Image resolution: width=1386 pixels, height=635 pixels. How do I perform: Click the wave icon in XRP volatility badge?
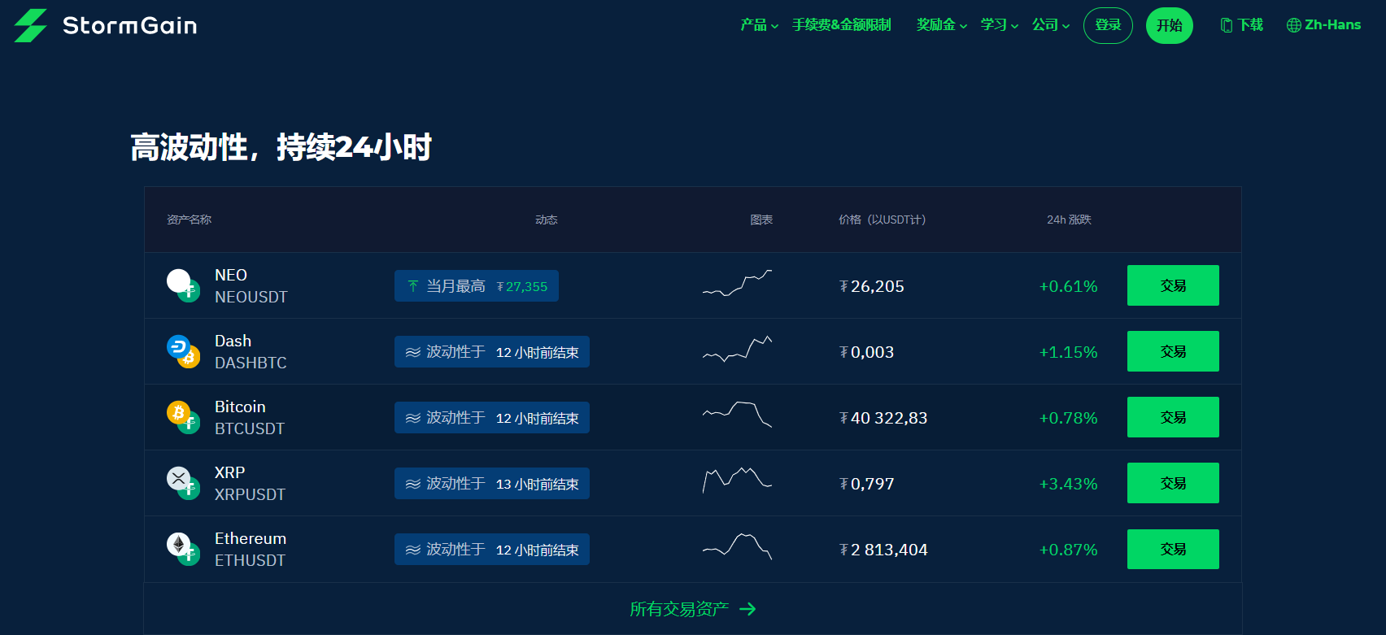pos(413,484)
